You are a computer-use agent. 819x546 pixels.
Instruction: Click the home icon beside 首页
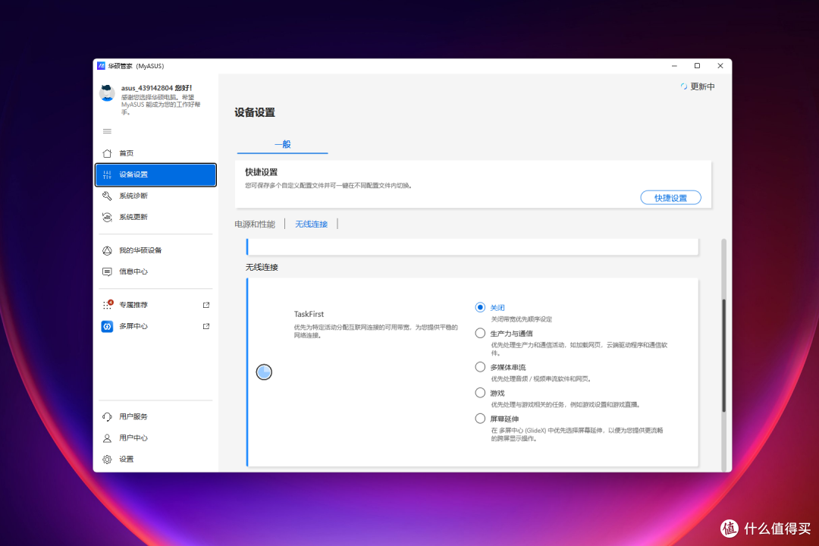pyautogui.click(x=107, y=153)
